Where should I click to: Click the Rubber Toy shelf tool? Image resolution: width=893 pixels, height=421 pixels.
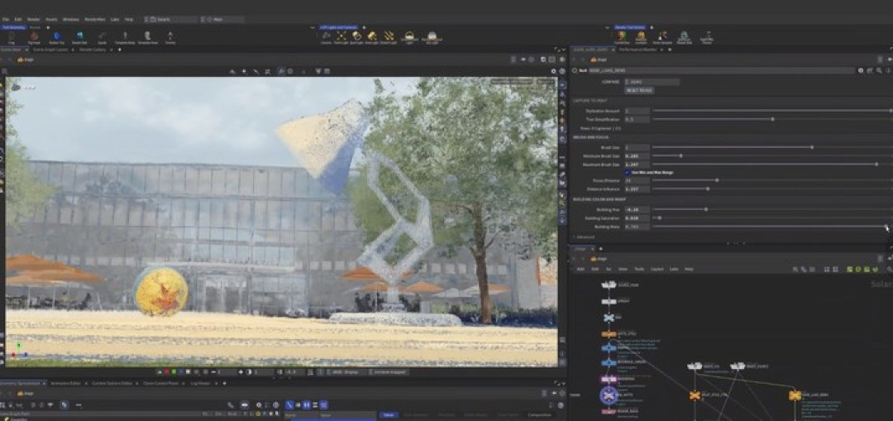[x=56, y=37]
